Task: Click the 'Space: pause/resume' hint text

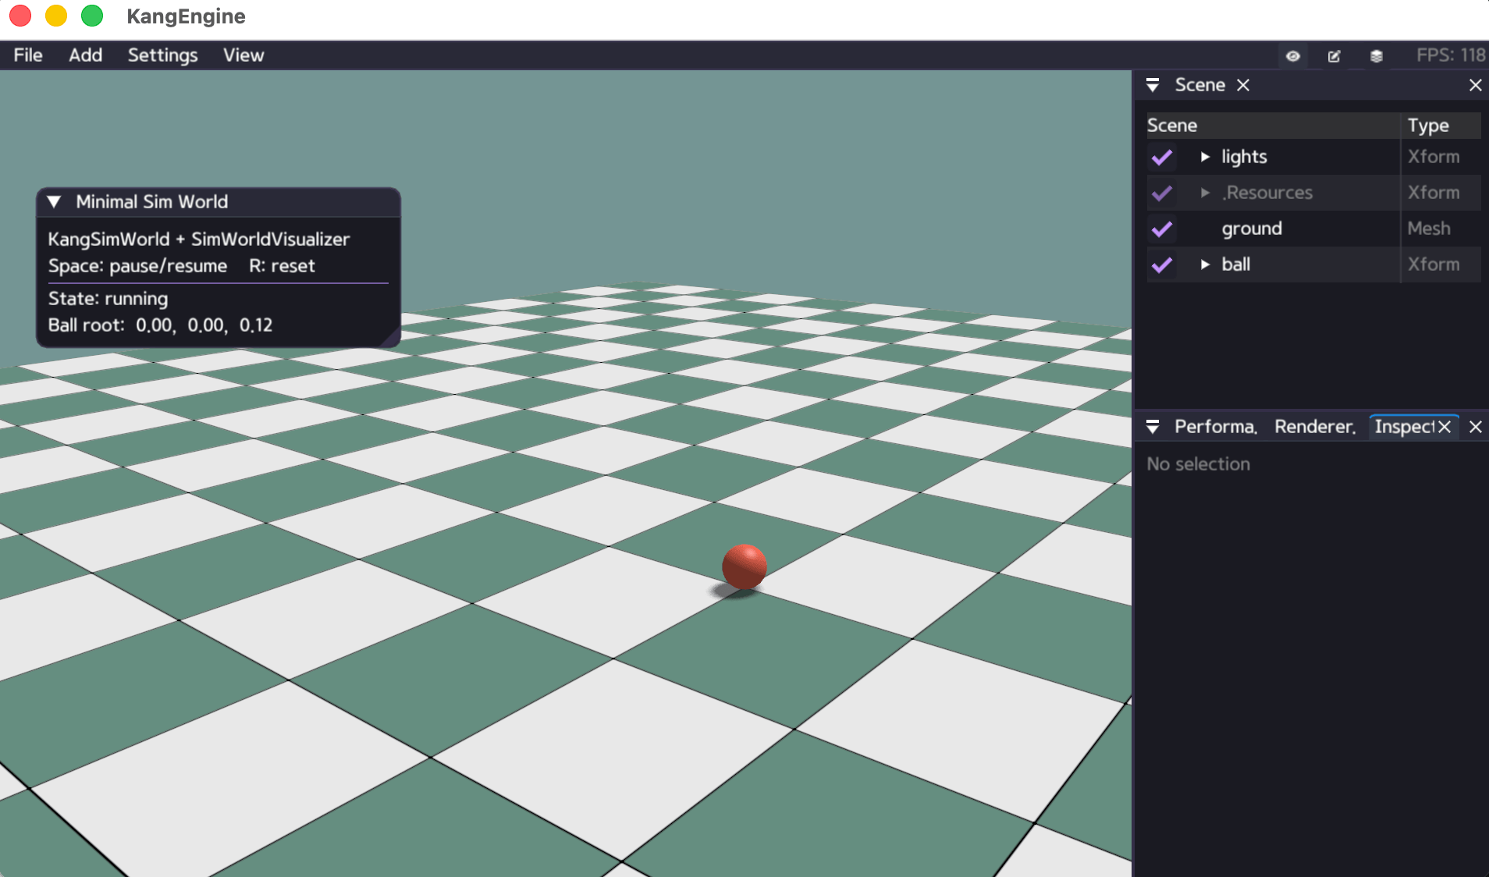Action: [137, 266]
